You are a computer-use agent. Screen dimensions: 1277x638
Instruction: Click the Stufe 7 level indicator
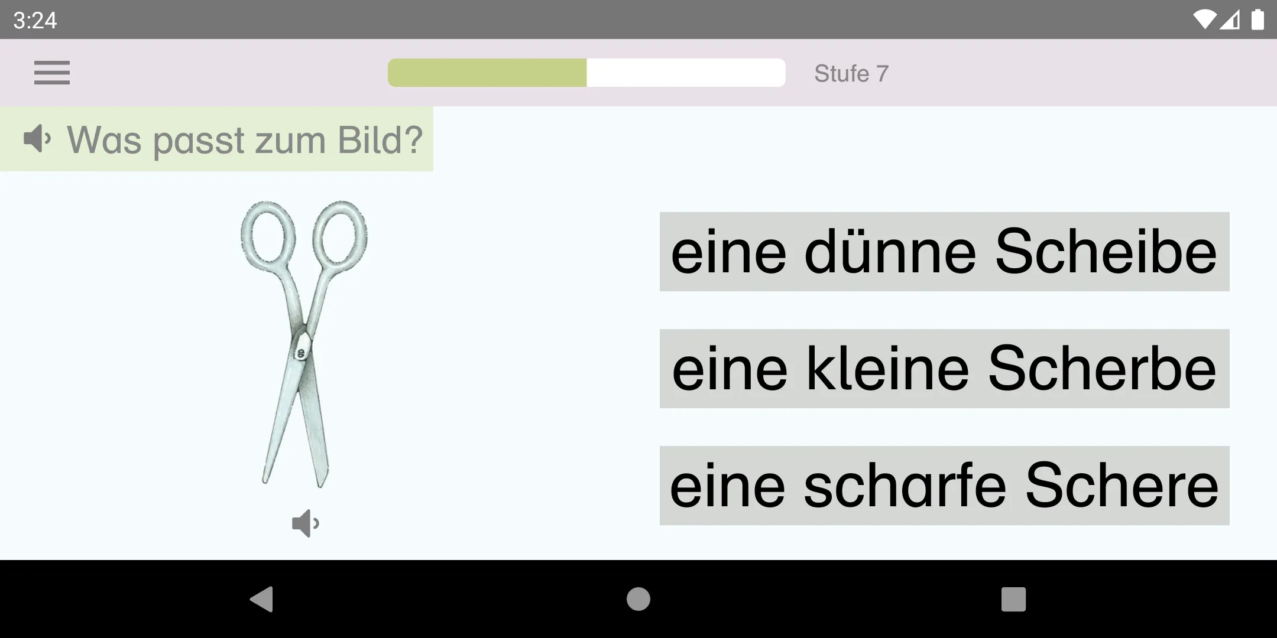tap(850, 73)
